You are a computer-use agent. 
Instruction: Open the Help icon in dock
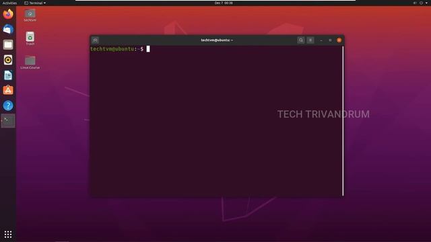(8, 106)
